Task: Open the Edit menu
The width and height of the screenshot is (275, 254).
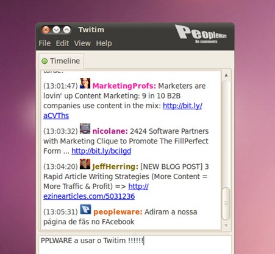Action: pos(62,43)
